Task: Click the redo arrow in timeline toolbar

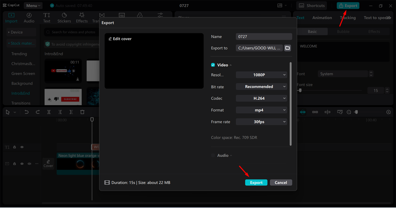Action: [38, 112]
